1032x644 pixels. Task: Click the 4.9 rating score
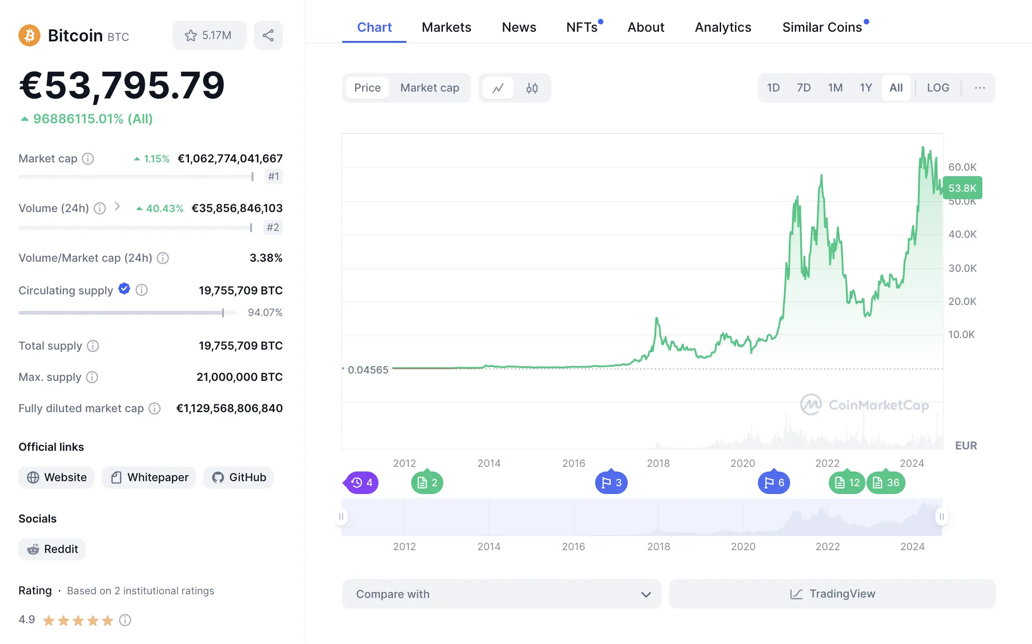click(x=27, y=620)
